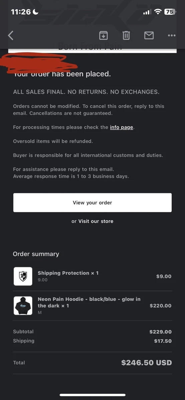Tap the $246.50 USD total amount

pos(147,363)
